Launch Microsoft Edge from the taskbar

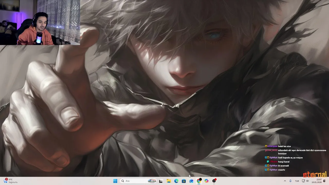pyautogui.click(x=176, y=181)
